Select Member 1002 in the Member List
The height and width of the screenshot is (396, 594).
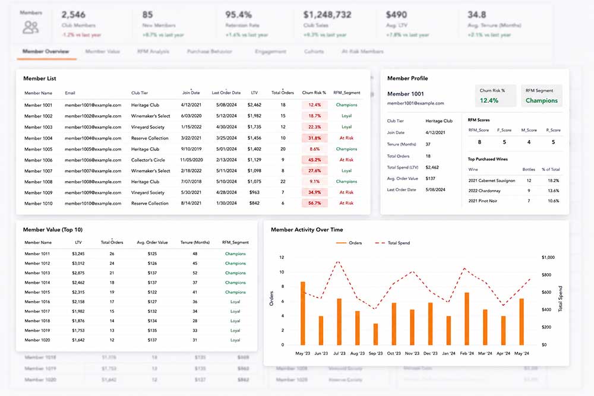pos(38,116)
